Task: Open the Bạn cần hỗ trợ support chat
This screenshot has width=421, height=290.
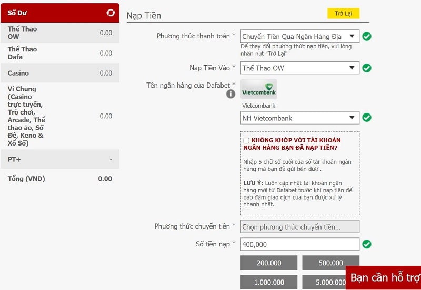Action: click(x=384, y=278)
